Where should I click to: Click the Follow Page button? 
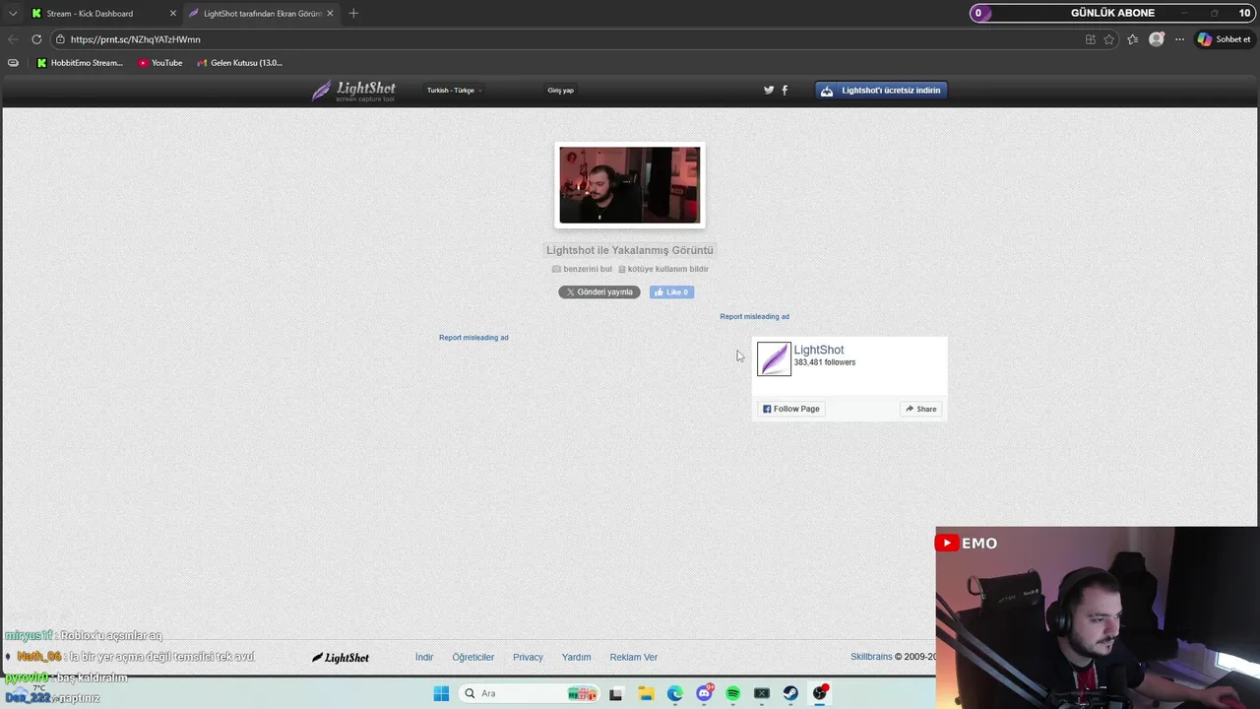(x=791, y=409)
